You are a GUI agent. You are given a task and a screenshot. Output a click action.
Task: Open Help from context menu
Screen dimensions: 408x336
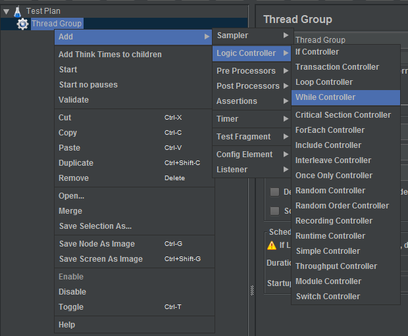point(134,325)
